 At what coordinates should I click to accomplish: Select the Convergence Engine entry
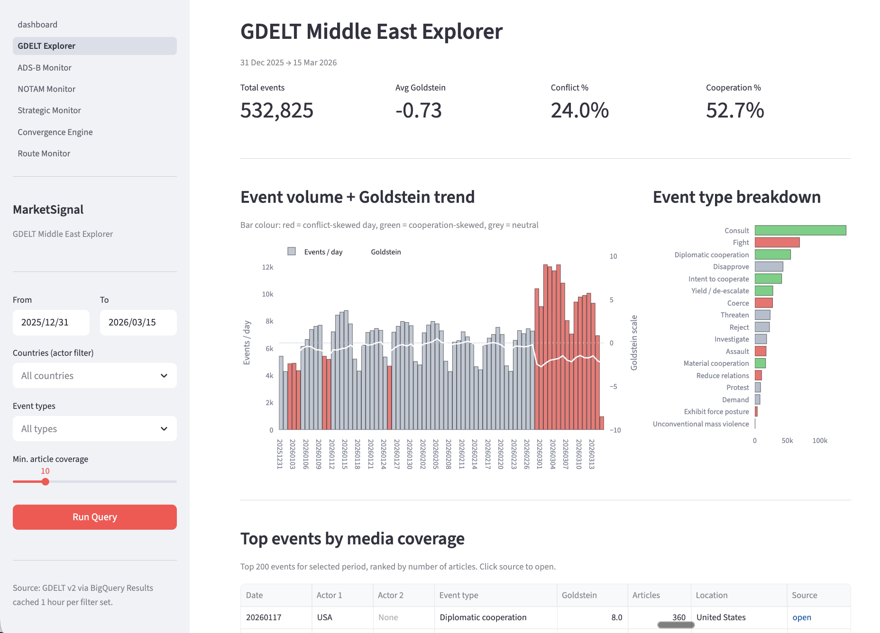click(55, 132)
